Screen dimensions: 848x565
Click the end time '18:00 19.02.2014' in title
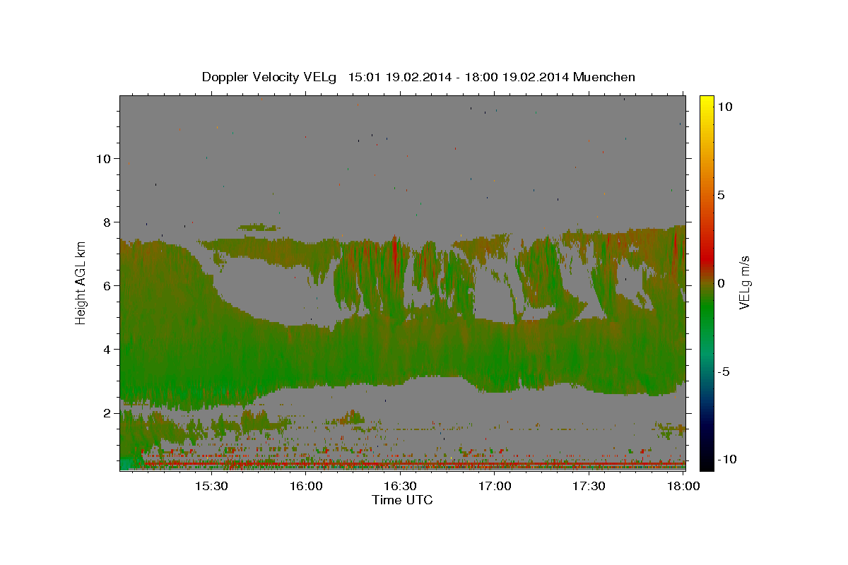516,77
